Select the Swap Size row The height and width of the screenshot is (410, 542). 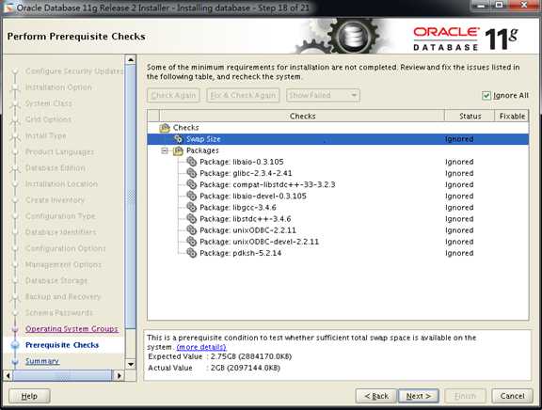coord(338,139)
